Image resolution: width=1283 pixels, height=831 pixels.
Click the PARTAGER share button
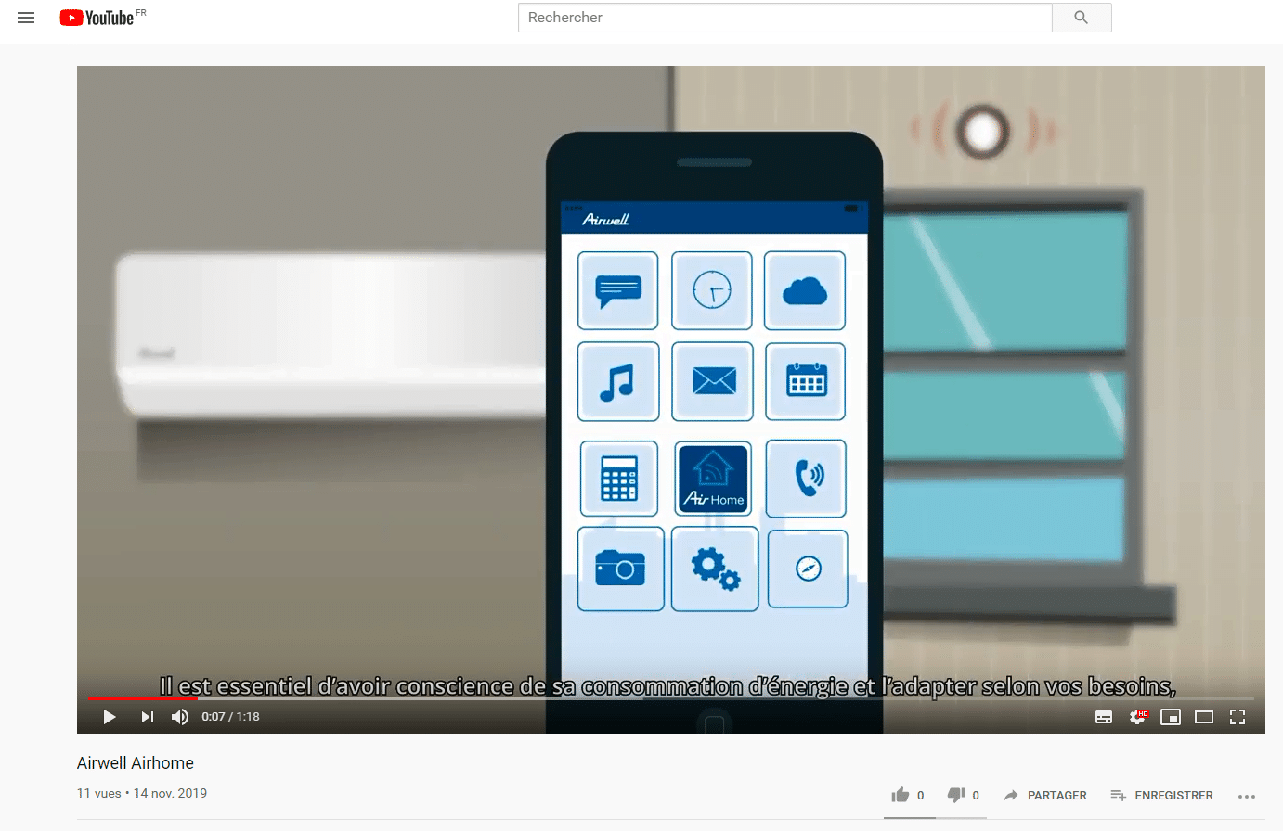click(x=1045, y=795)
